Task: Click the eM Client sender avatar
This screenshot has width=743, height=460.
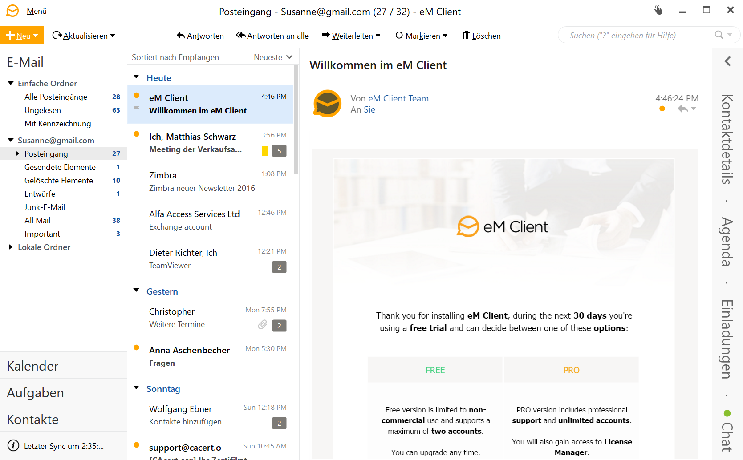Action: point(327,104)
